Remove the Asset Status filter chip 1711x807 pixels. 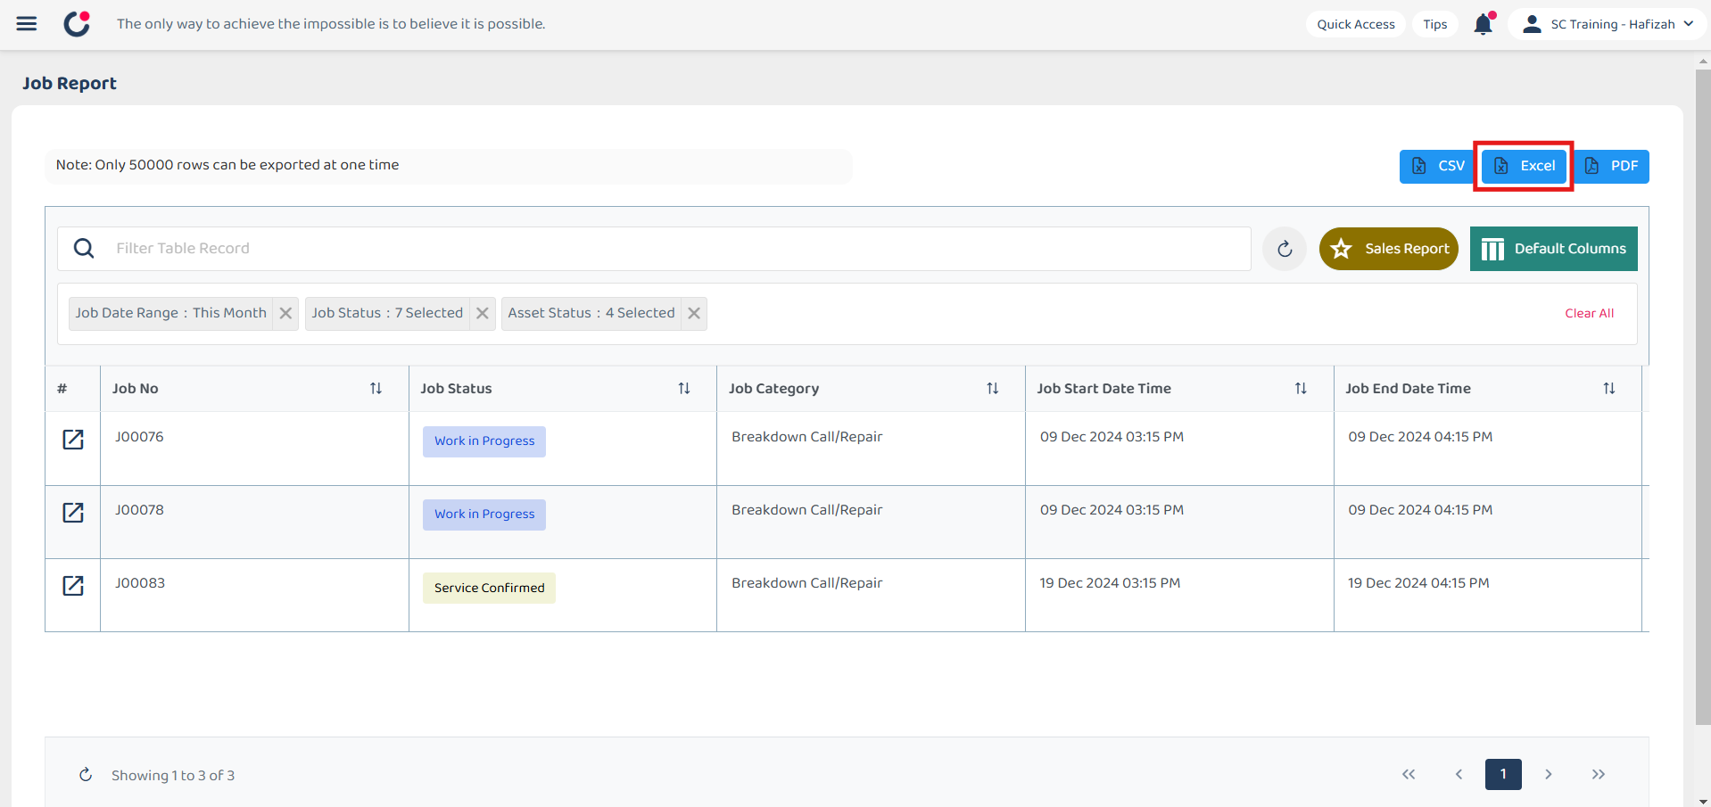(694, 313)
